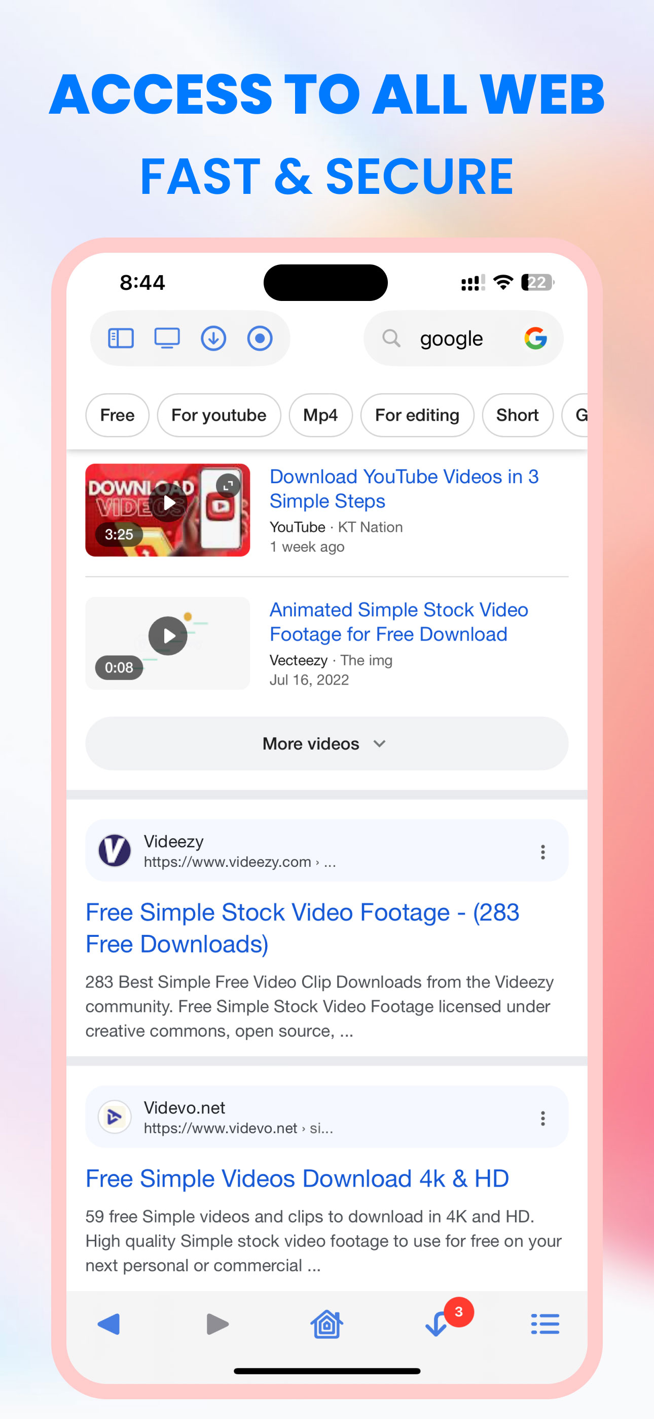Open Videvo.net result three-dot options
Screen dimensions: 654x1419
click(543, 1118)
